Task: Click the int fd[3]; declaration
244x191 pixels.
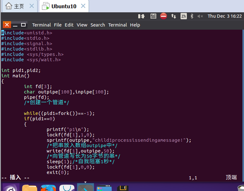Action: pos(38,86)
